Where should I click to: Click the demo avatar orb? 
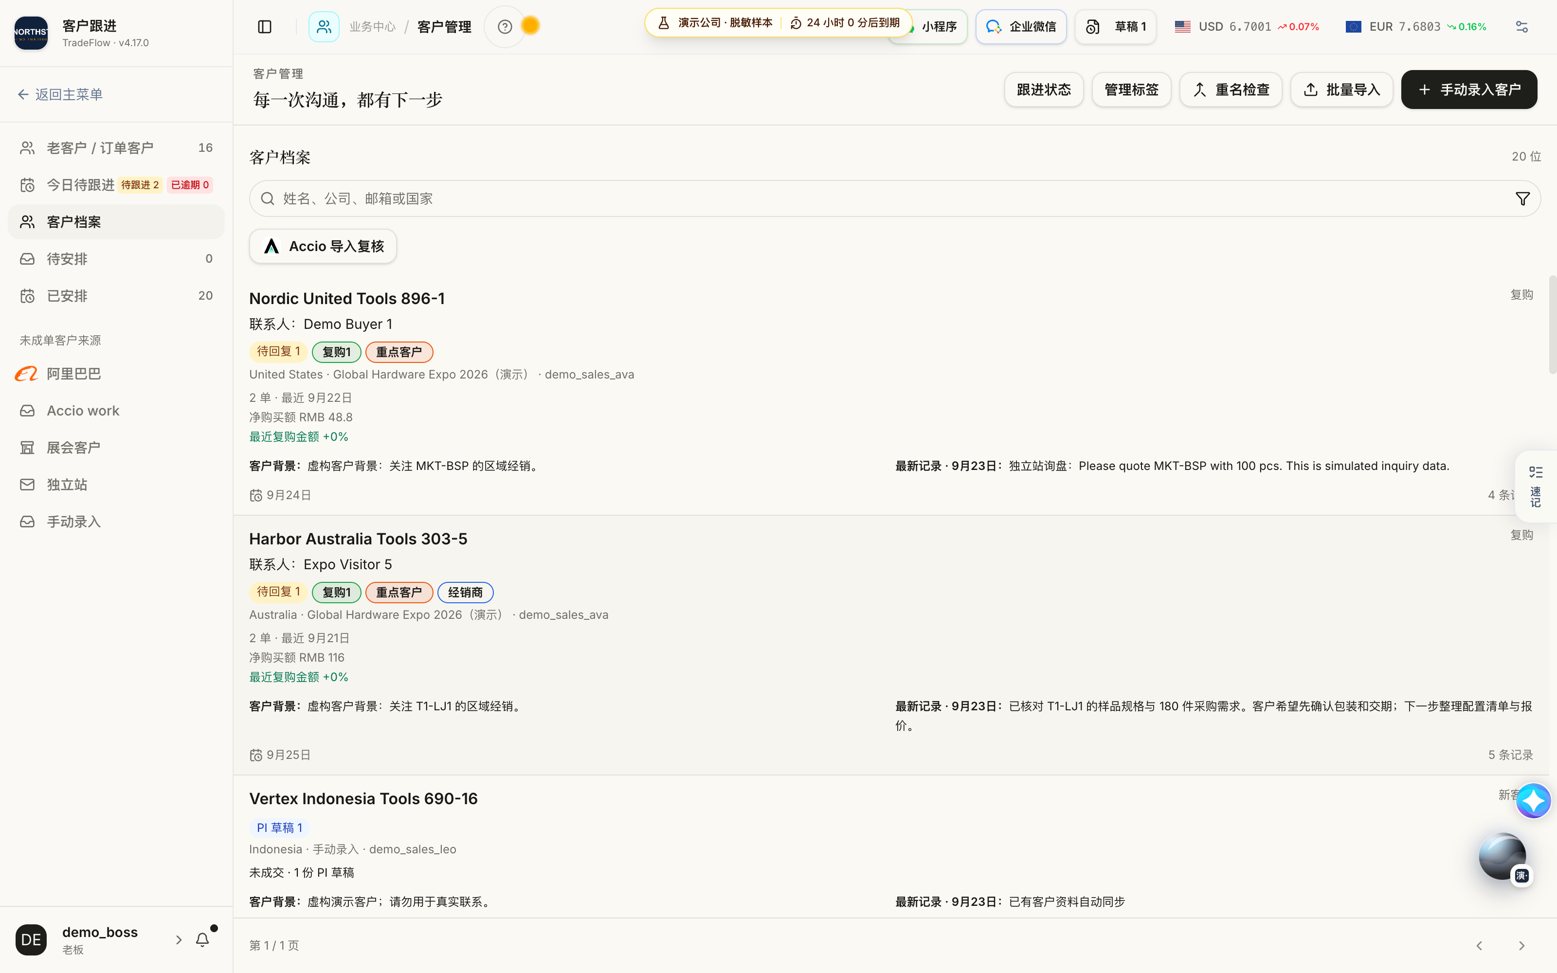click(x=1503, y=857)
